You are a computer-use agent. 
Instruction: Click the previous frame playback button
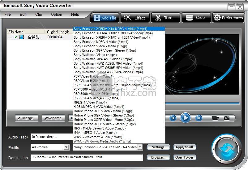click(173, 118)
